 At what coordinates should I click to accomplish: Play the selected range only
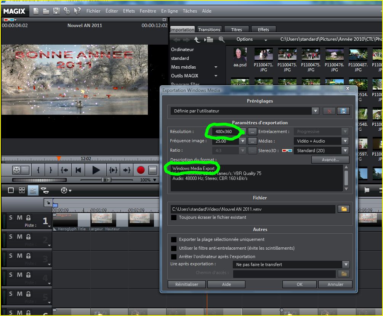[113, 170]
